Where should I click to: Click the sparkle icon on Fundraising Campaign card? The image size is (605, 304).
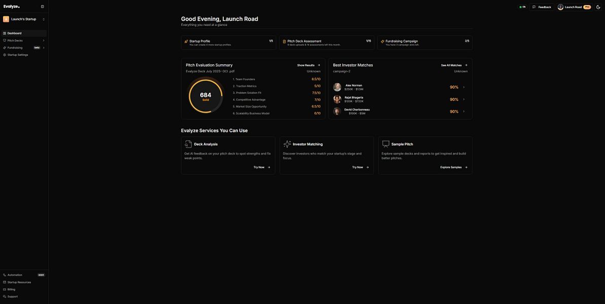coord(382,41)
